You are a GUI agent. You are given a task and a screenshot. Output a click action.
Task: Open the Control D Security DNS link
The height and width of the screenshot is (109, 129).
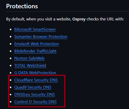pyautogui.click(x=36, y=102)
